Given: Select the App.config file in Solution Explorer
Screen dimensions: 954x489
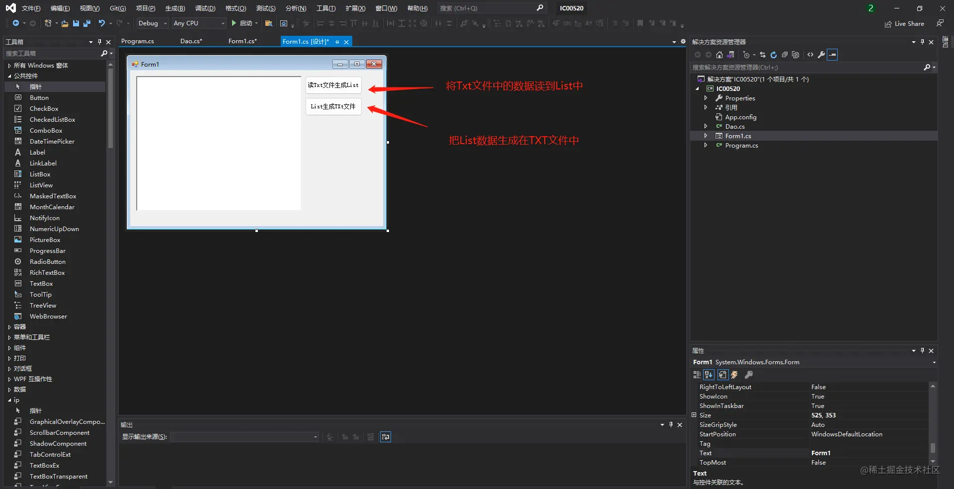Looking at the screenshot, I should (x=740, y=117).
